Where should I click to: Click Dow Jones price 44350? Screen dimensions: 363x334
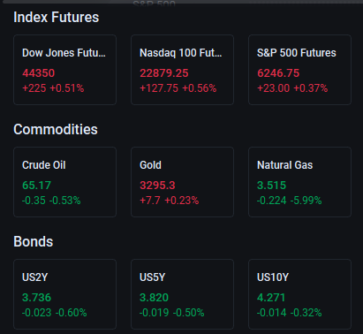pos(39,73)
